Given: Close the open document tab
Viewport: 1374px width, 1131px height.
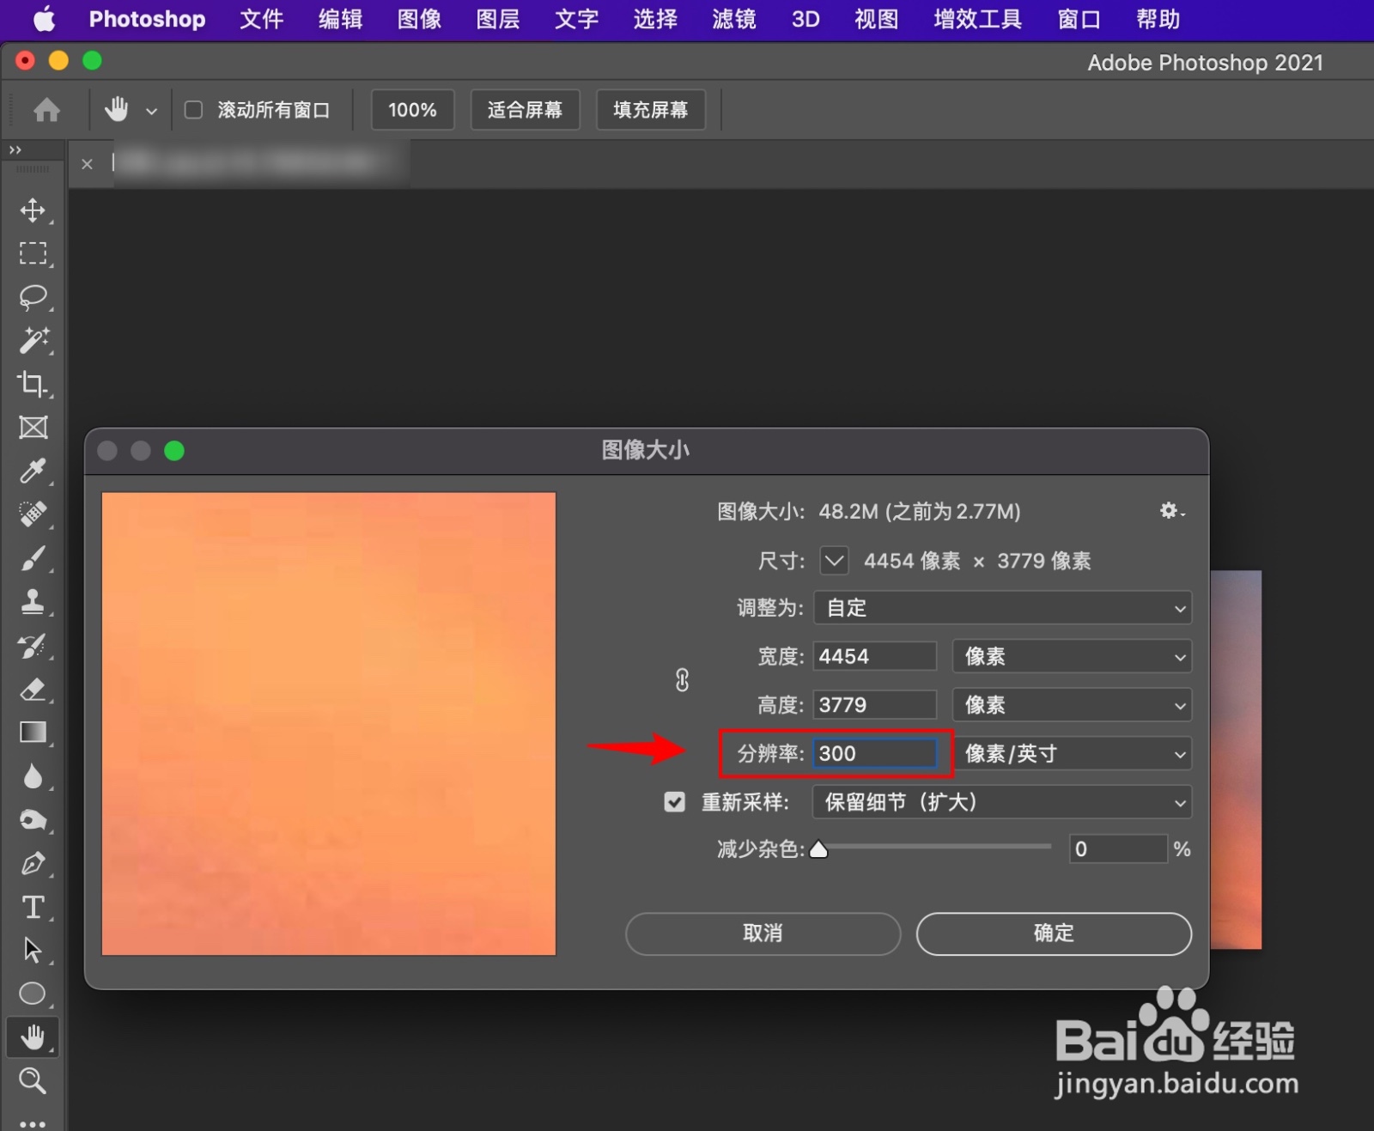Looking at the screenshot, I should (x=87, y=164).
